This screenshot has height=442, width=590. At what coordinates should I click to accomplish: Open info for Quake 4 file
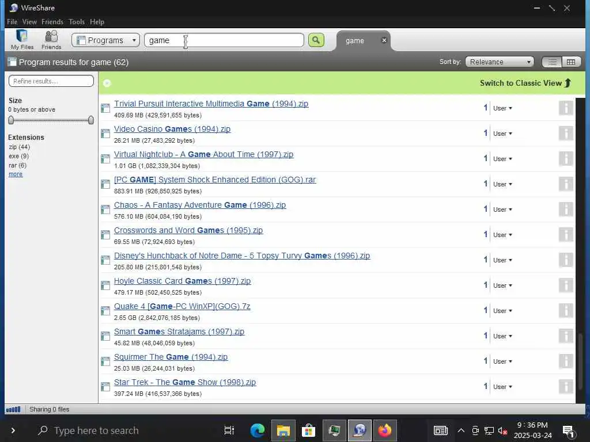pos(566,310)
